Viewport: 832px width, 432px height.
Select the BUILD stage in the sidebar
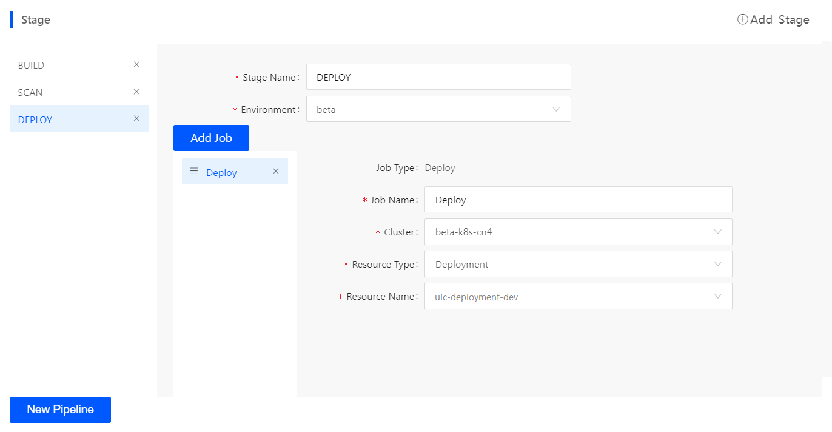32,65
